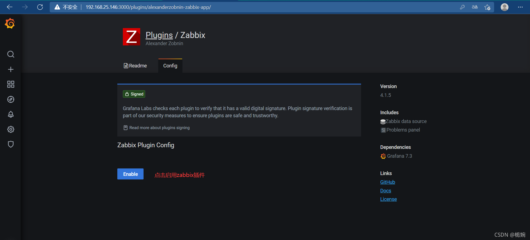
Task: Click the version number 4.1.5
Action: coord(386,95)
